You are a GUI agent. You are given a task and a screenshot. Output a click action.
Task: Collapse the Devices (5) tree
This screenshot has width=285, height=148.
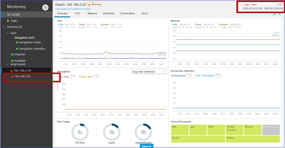[x=4, y=27]
